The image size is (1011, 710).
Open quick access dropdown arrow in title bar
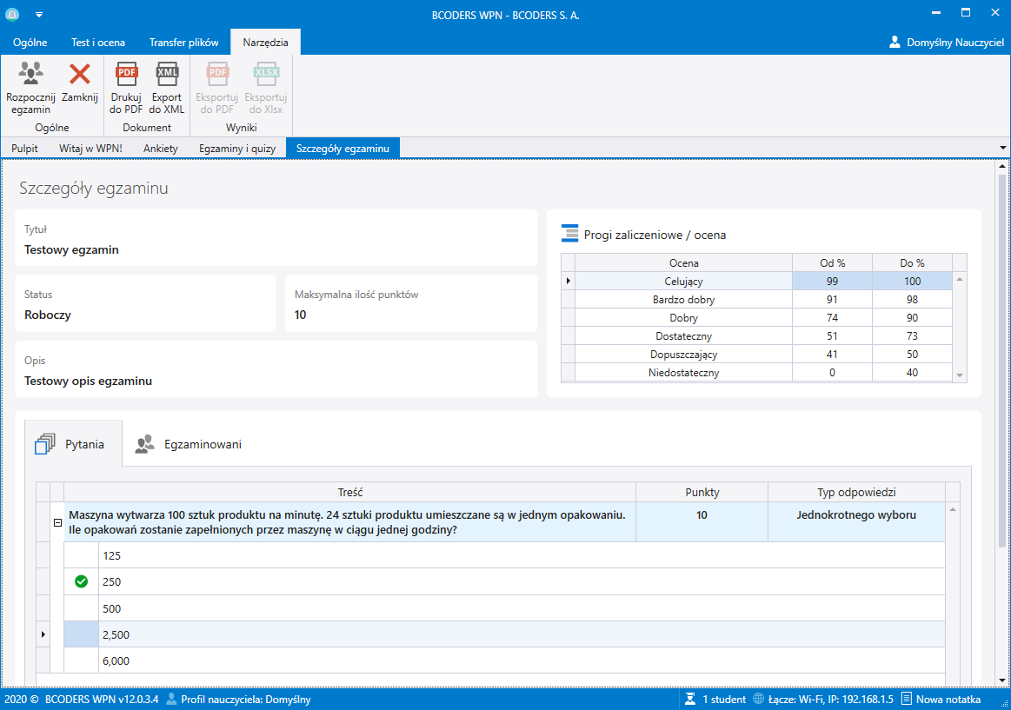pos(39,14)
